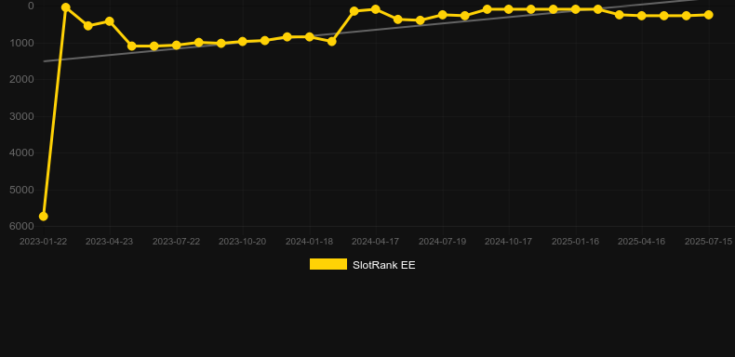The height and width of the screenshot is (357, 735).
Task: Click the y-axis value 5000
Action: pyautogui.click(x=21, y=190)
